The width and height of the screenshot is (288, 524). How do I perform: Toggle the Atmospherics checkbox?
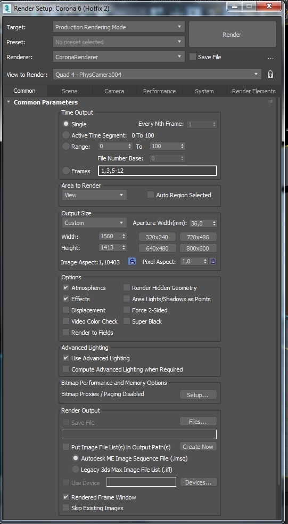pos(66,288)
